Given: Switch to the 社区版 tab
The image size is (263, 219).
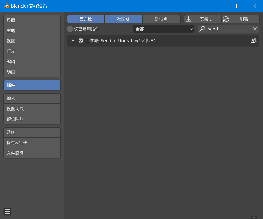Looking at the screenshot, I should point(124,19).
